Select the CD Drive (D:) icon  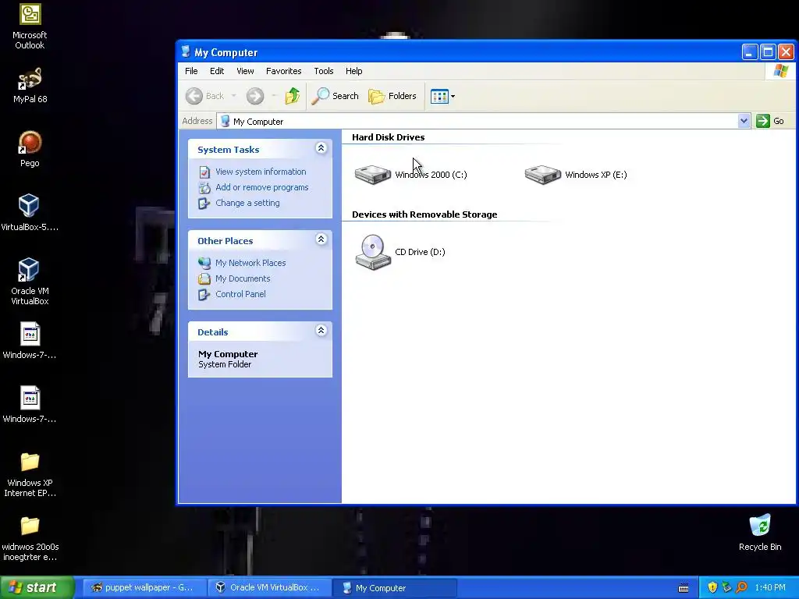pos(373,252)
